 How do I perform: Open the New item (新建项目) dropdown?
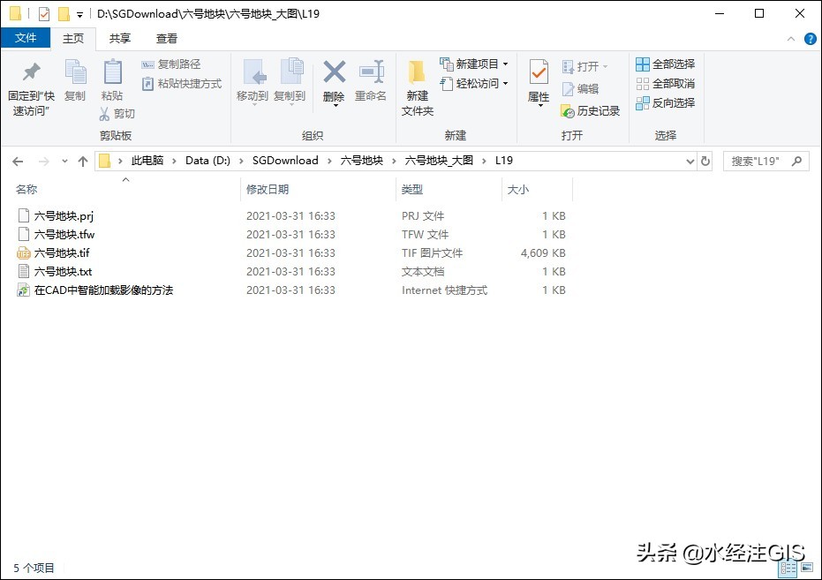474,64
